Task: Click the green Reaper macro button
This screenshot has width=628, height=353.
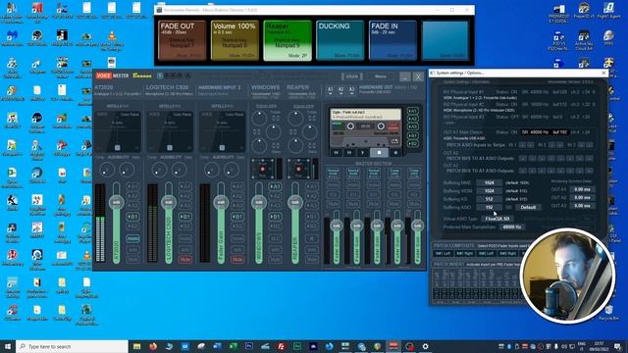Action: tap(288, 40)
